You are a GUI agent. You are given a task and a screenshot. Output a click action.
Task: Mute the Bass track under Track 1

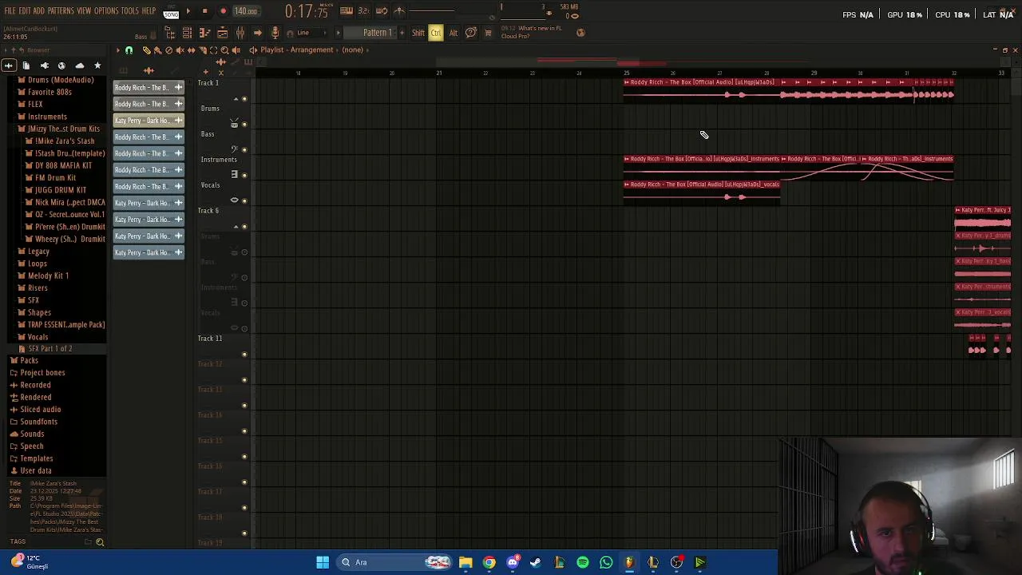(x=244, y=150)
